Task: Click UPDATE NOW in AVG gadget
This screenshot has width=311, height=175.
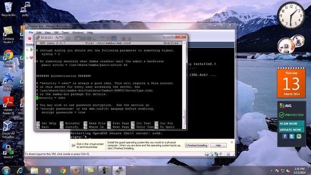Action: click(x=292, y=130)
